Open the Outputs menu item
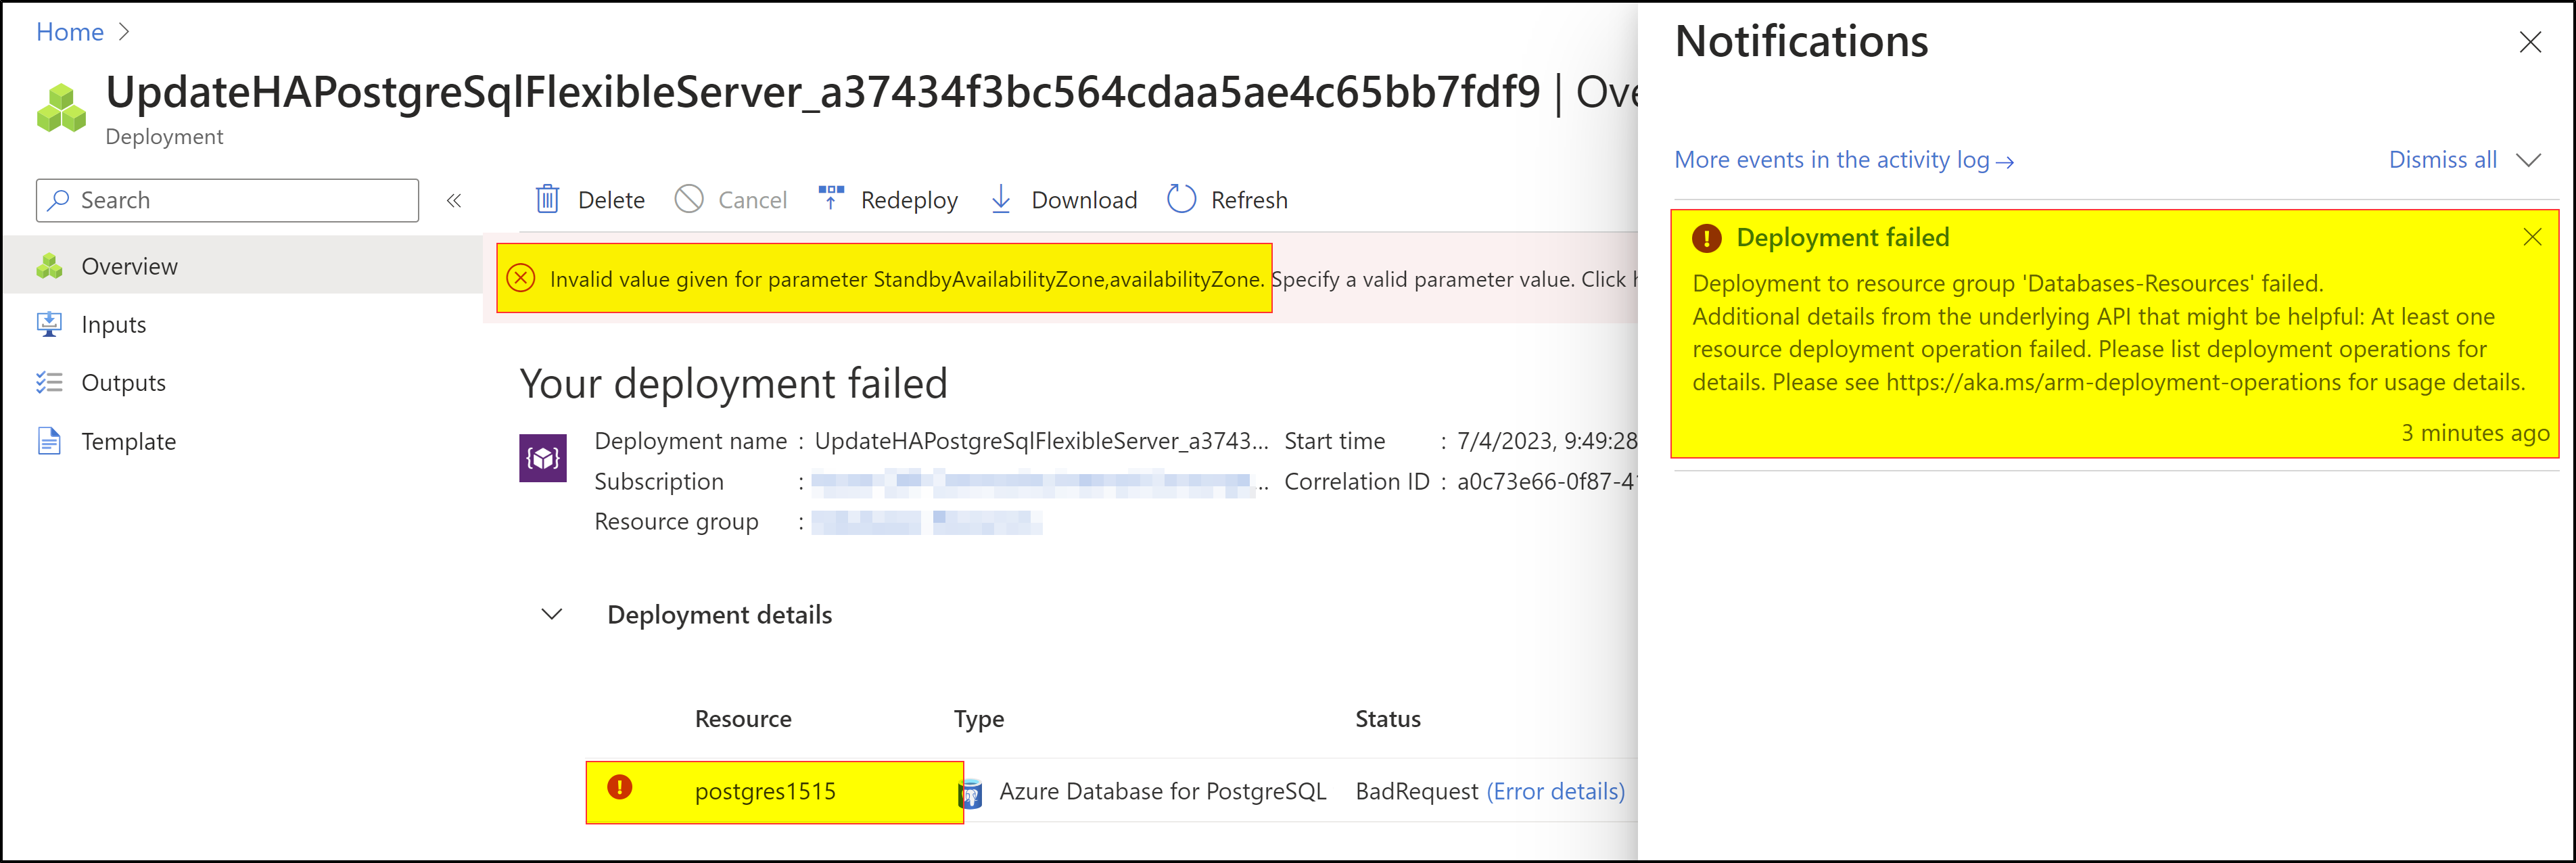2576x863 pixels. click(243, 383)
